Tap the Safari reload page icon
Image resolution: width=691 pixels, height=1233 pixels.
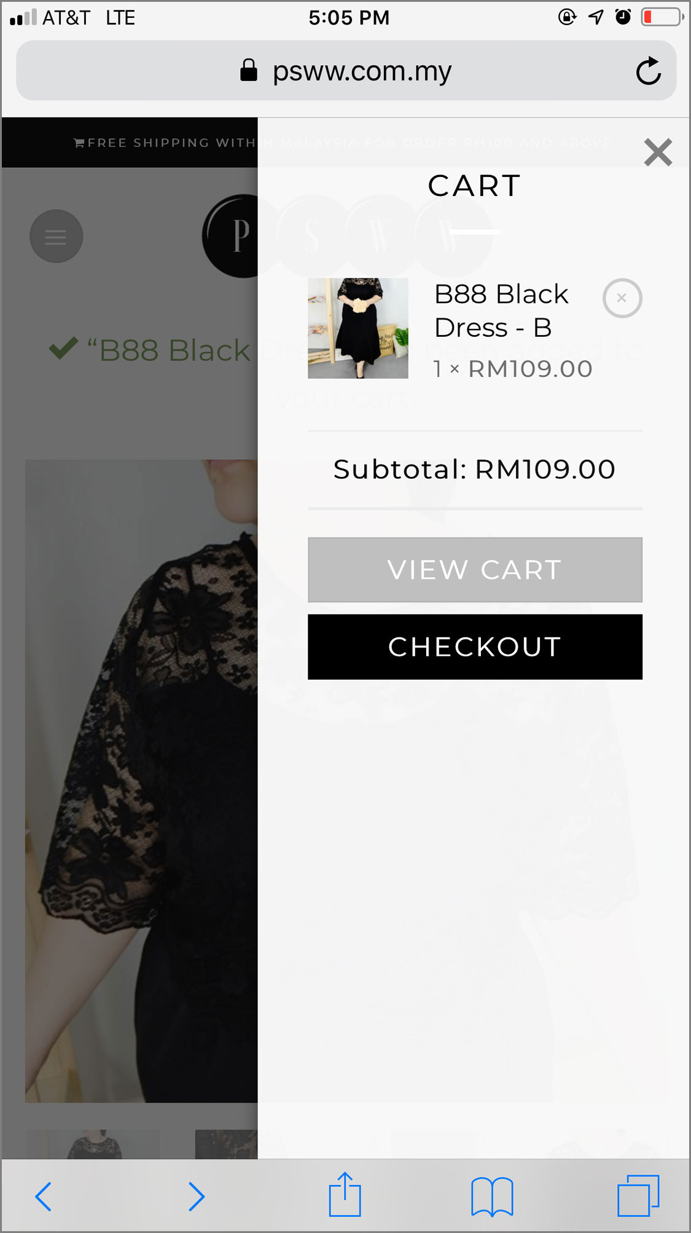[x=647, y=71]
